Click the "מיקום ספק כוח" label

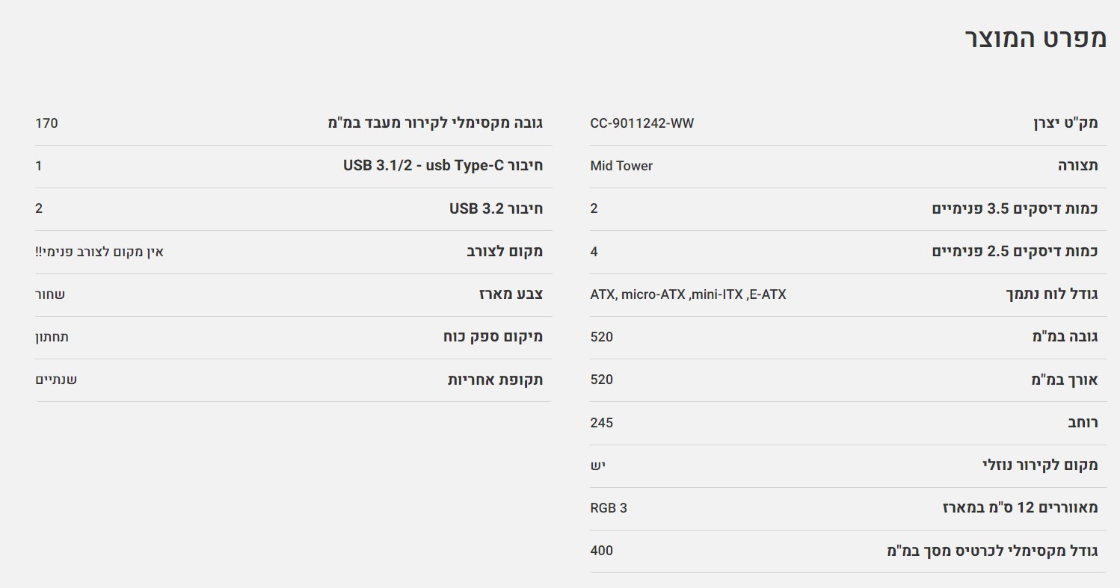pyautogui.click(x=493, y=337)
